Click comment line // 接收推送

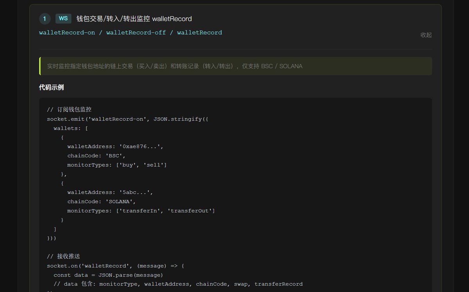click(63, 256)
